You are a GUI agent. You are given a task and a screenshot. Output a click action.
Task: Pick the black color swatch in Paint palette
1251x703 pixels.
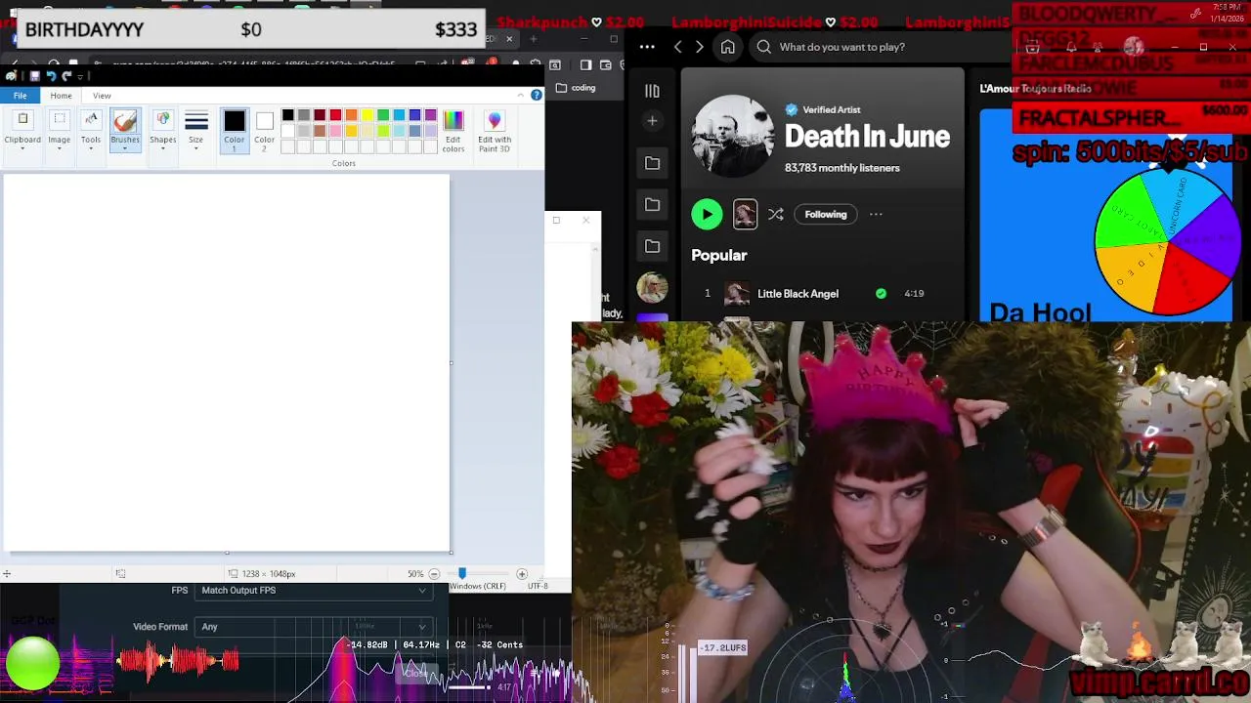[x=288, y=115]
